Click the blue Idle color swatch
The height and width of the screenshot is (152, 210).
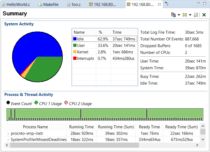75,39
